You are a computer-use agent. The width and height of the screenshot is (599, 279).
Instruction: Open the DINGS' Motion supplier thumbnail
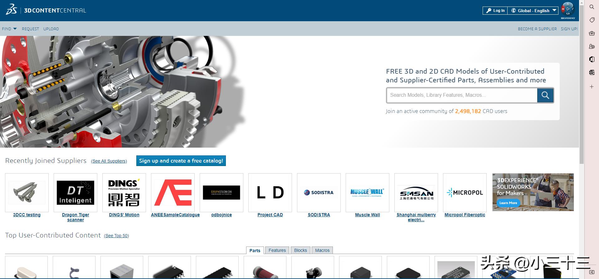coord(124,193)
